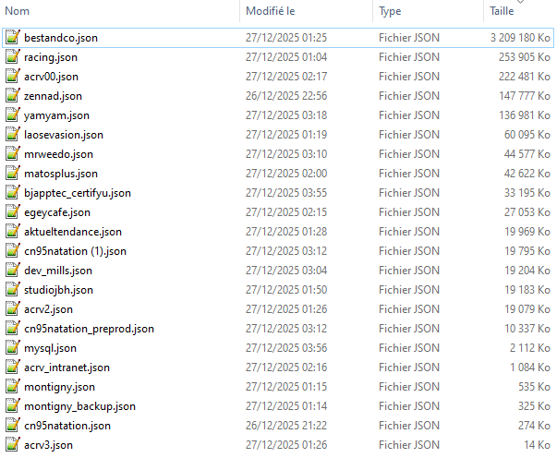
Task: Select the yamyam.json file icon
Action: (x=12, y=115)
